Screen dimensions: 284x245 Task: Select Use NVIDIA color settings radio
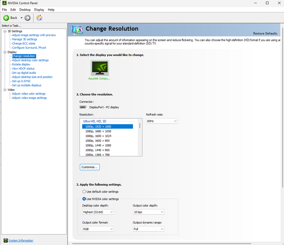(x=84, y=199)
